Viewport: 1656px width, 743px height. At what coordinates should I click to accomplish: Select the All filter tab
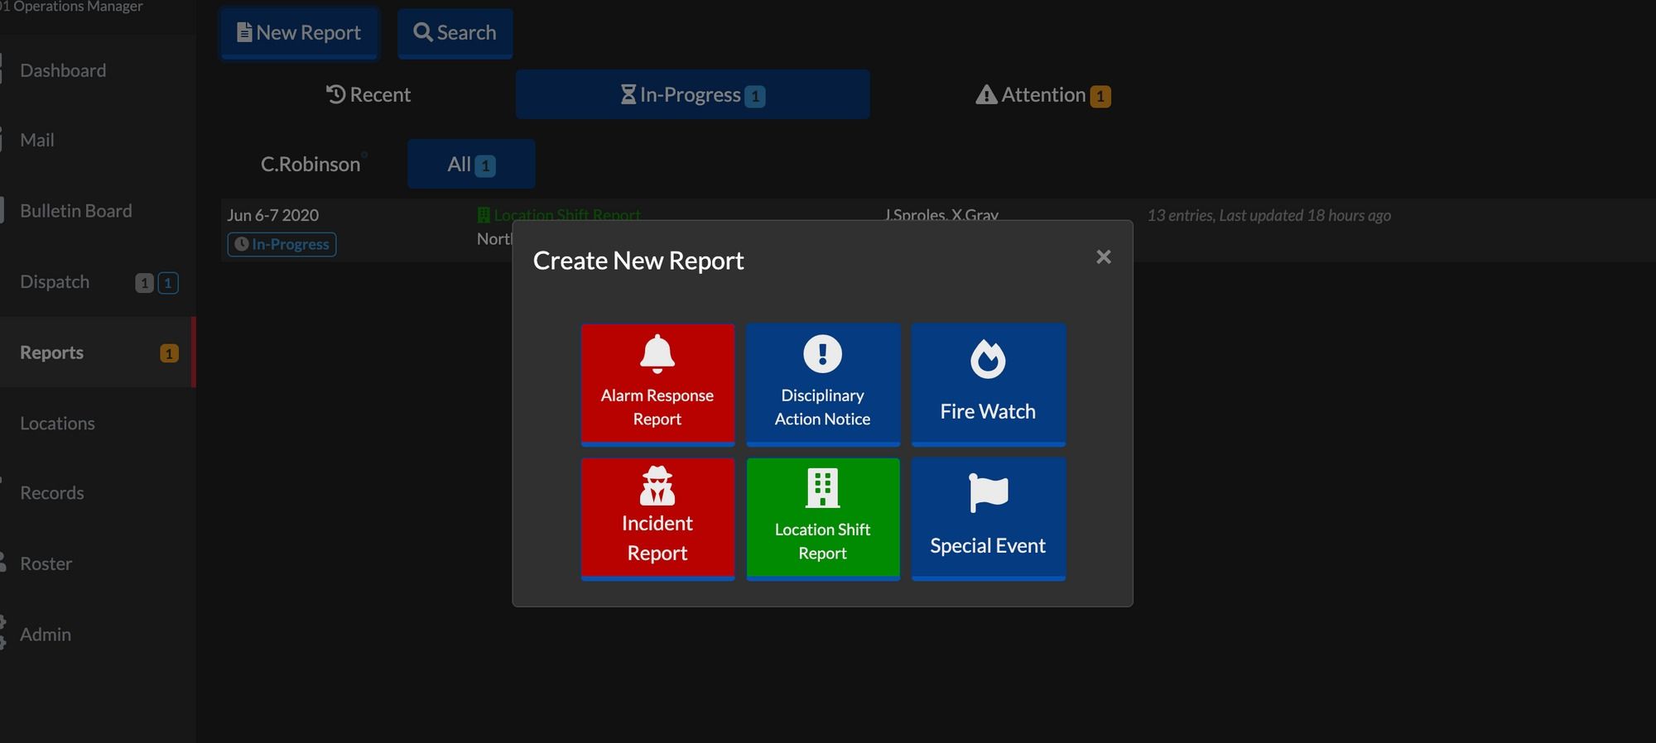470,165
